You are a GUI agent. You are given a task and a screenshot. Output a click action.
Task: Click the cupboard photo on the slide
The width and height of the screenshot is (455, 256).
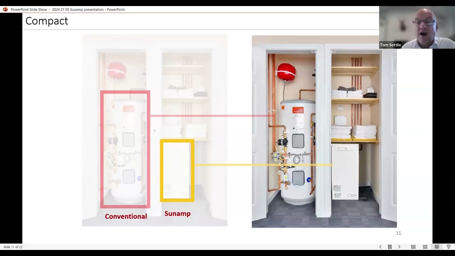coord(324,132)
